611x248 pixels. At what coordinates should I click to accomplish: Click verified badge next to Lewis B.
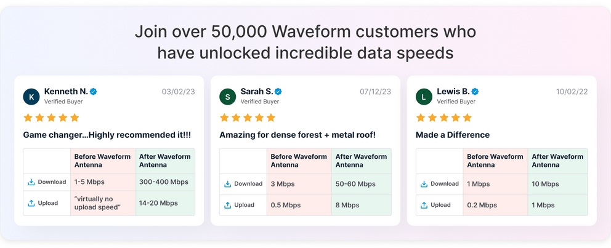click(475, 92)
